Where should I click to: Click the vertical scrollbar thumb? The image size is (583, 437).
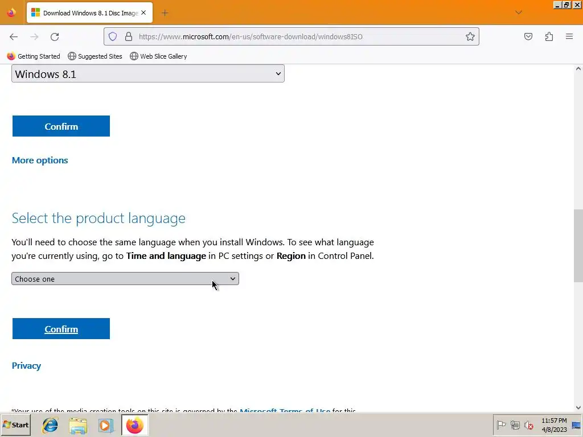click(x=578, y=246)
